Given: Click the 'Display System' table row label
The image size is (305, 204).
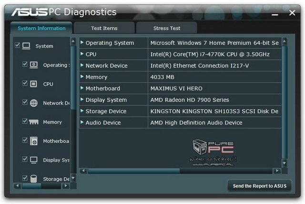Looking at the screenshot, I should click(106, 100).
